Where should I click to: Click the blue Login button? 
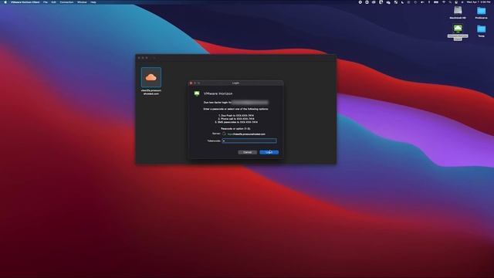(x=269, y=152)
